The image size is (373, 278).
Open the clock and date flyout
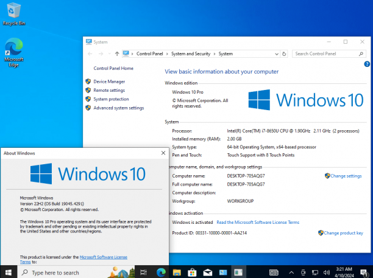click(x=344, y=273)
